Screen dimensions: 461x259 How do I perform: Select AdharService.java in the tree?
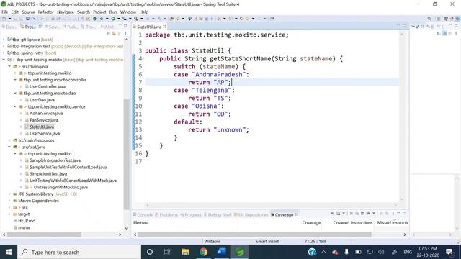click(46, 114)
